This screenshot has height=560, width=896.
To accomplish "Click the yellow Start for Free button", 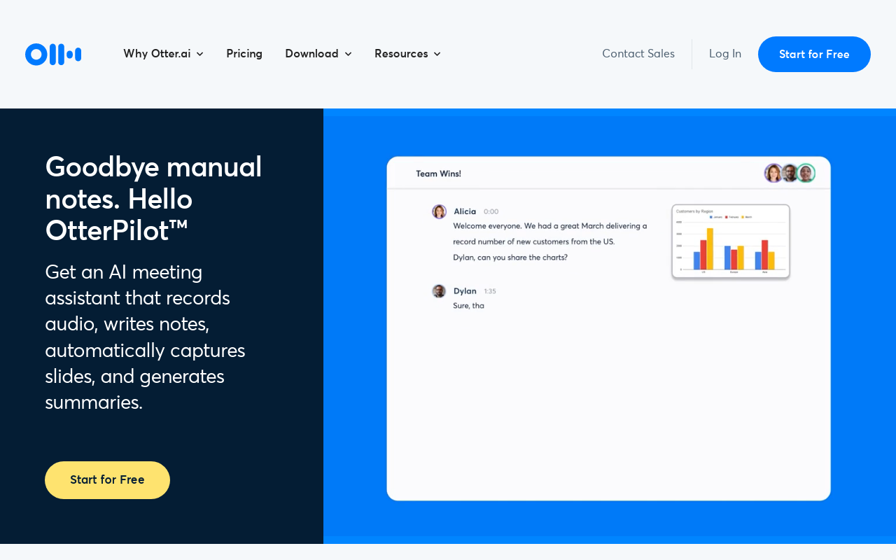I will click(x=107, y=479).
